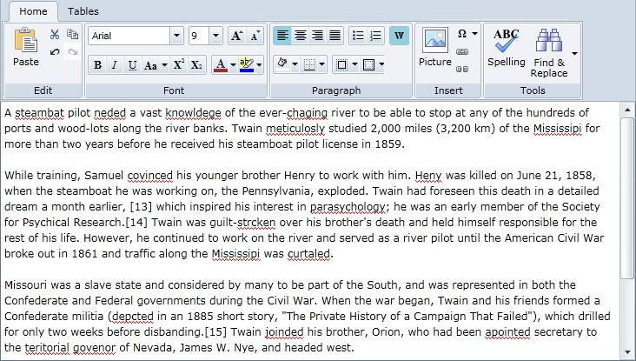Click the bulleted list icon

point(357,36)
